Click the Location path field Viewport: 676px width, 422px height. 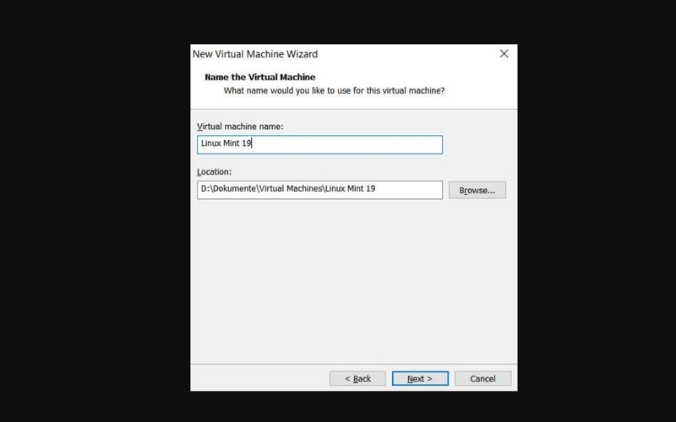319,190
